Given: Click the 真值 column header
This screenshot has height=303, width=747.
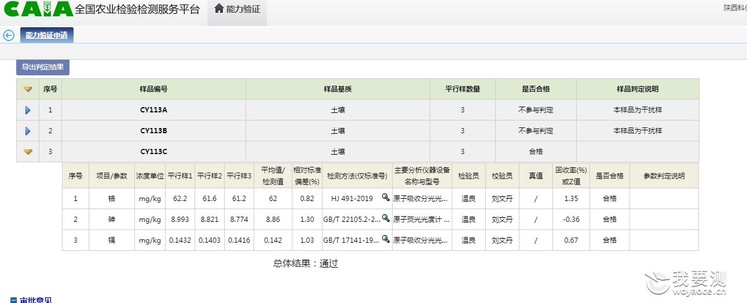Looking at the screenshot, I should click(536, 176).
